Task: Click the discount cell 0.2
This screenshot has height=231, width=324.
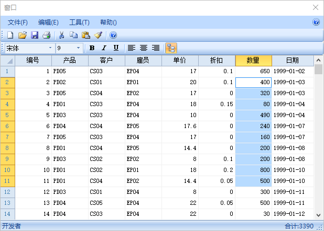Action: 217,170
